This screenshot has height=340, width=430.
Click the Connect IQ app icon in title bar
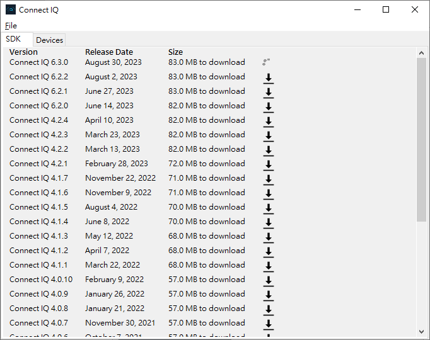tap(11, 9)
